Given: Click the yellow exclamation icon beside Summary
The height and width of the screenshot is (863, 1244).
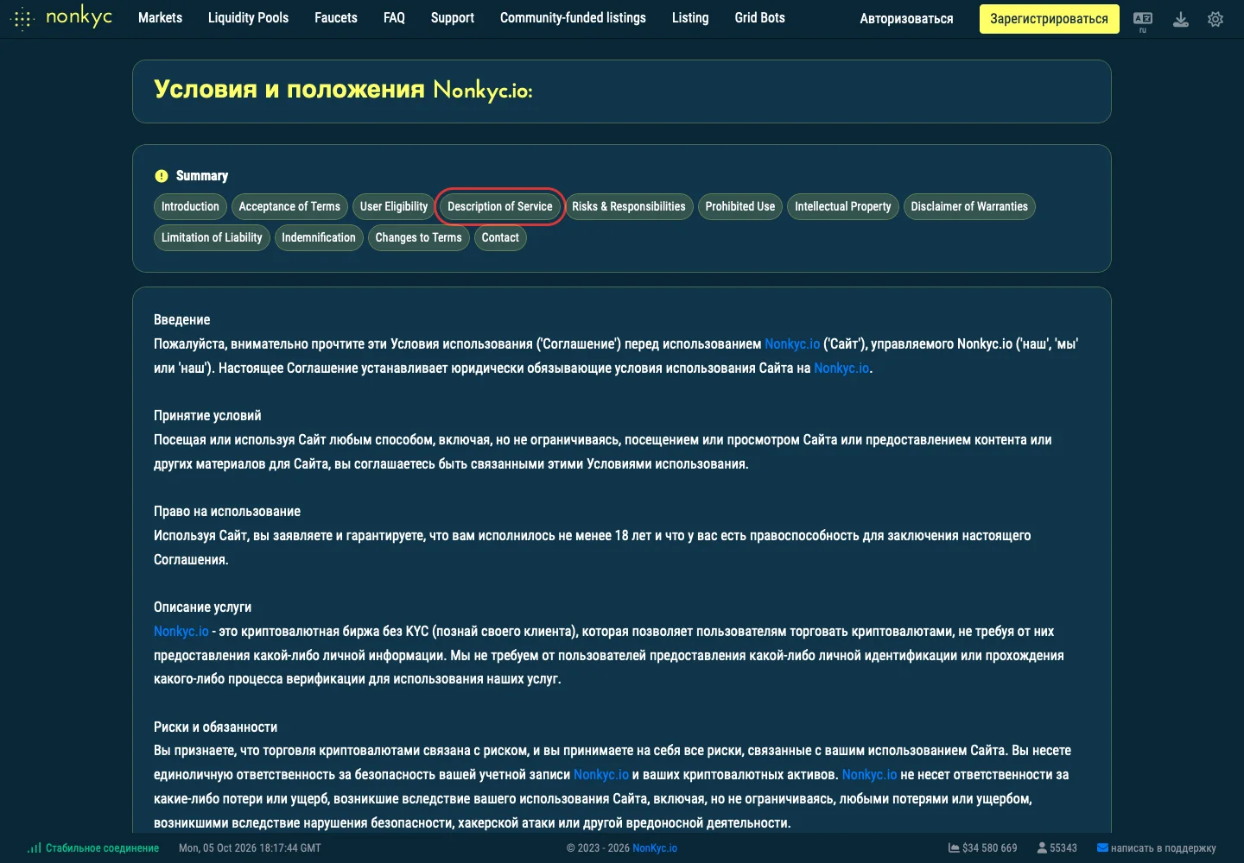Looking at the screenshot, I should (162, 176).
